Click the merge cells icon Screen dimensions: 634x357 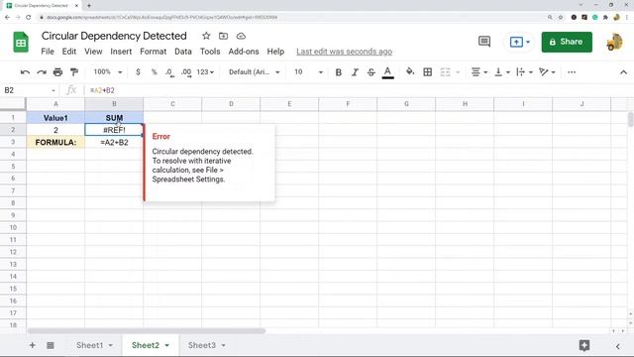(445, 72)
